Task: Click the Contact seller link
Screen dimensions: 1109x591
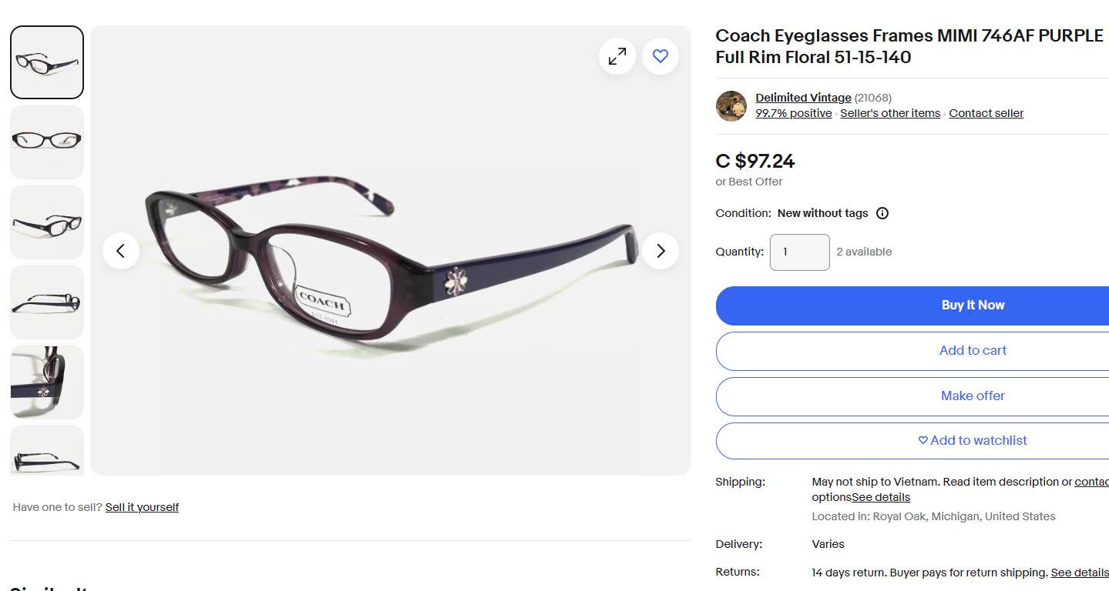Action: pyautogui.click(x=986, y=113)
